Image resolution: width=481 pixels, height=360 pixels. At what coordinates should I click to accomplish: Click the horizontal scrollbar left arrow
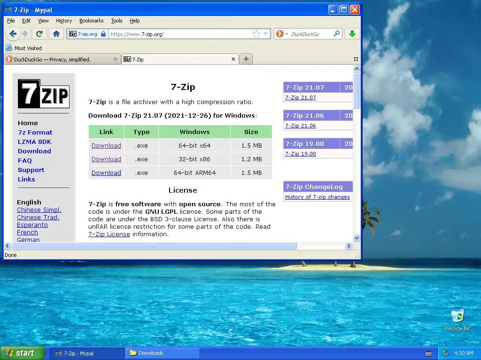[x=8, y=246]
